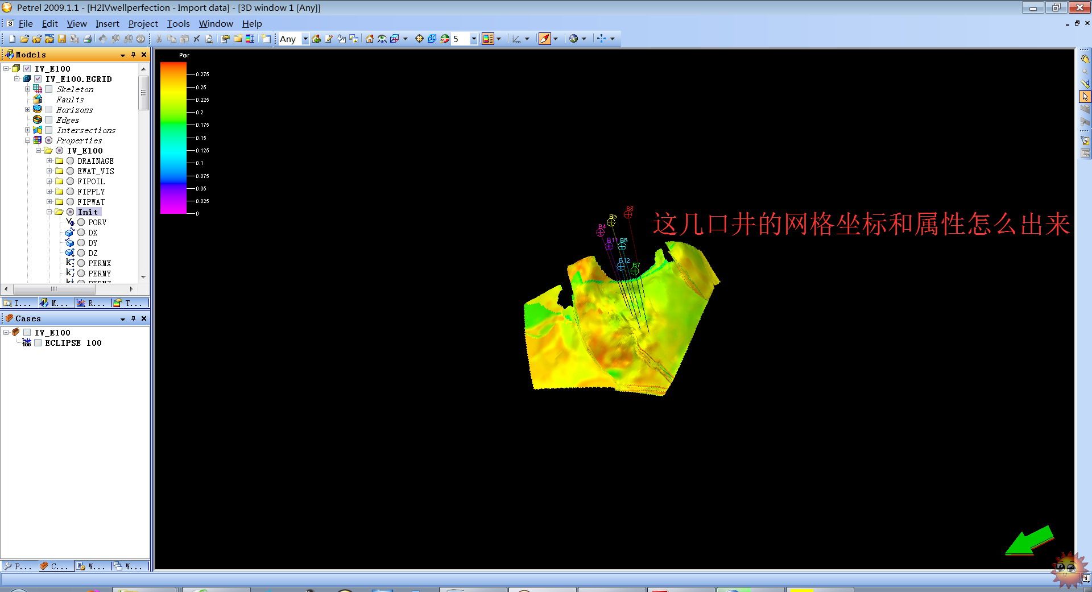Open the Models panel options arrow
The height and width of the screenshot is (592, 1092).
click(122, 55)
